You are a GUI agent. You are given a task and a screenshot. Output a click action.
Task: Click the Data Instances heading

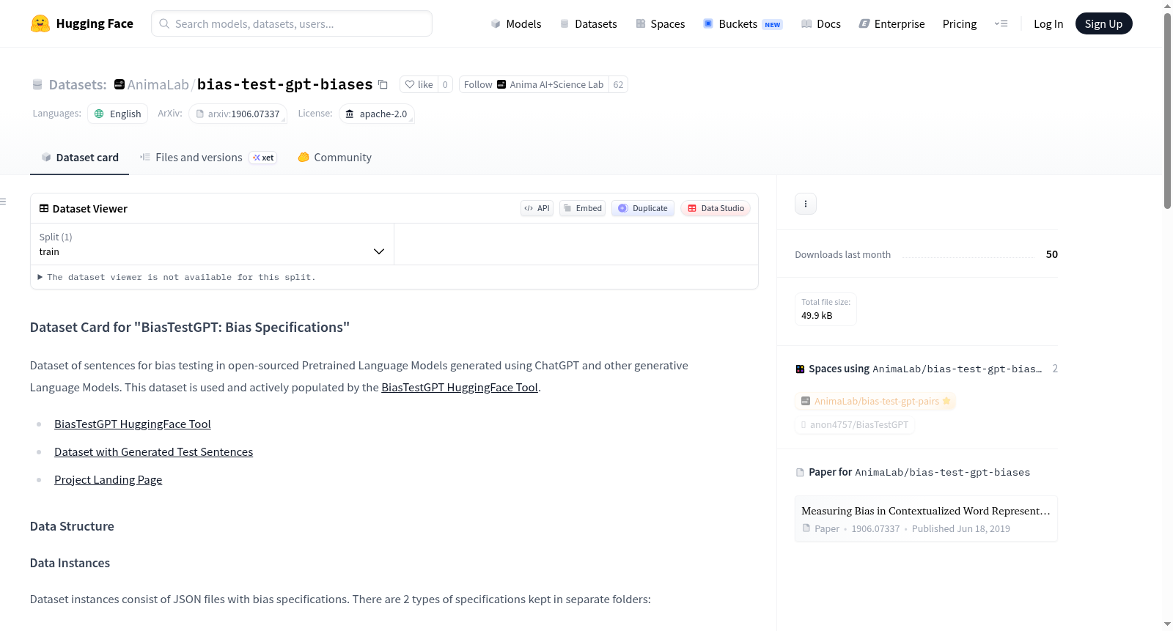(70, 563)
